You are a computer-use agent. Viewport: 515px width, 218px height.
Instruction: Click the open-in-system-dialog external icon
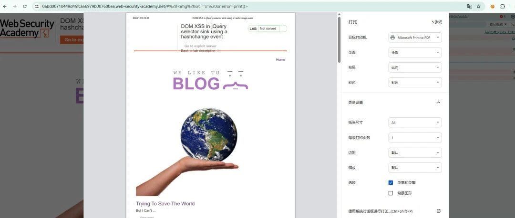point(439,211)
